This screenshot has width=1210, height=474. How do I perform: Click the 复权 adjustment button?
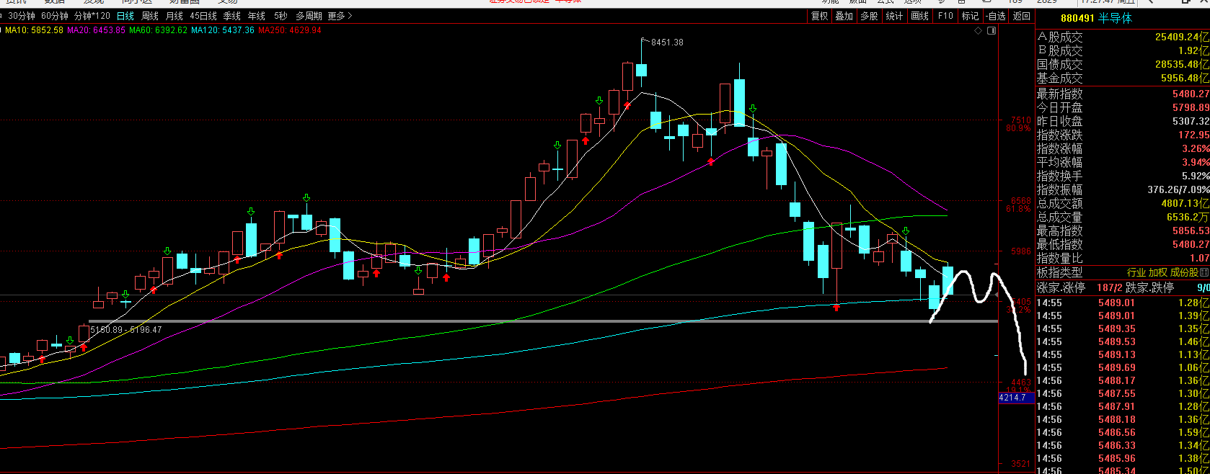click(820, 16)
